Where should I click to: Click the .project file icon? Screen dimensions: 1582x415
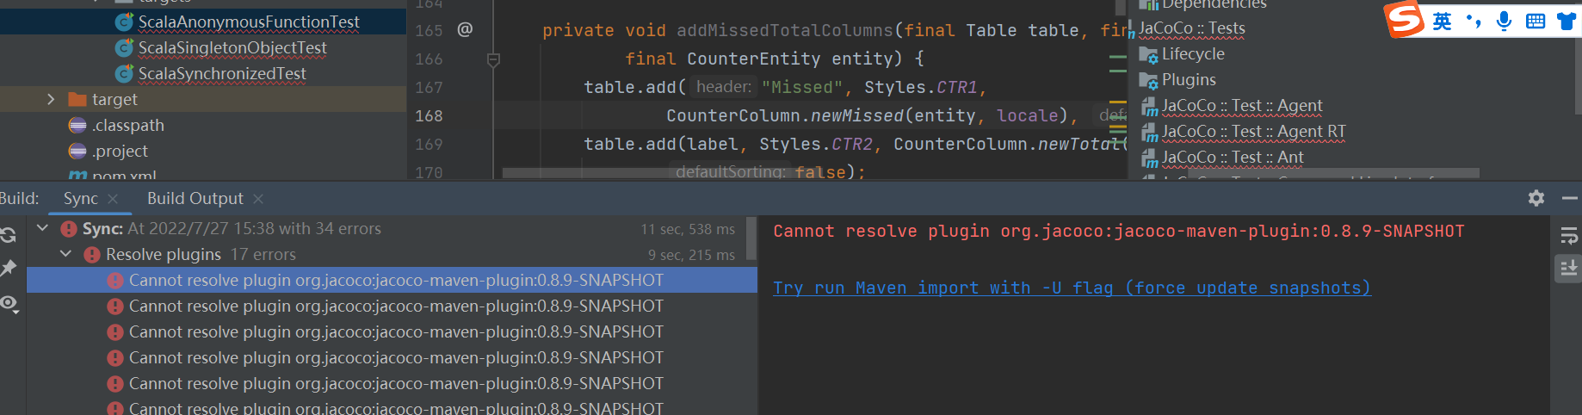pos(77,151)
